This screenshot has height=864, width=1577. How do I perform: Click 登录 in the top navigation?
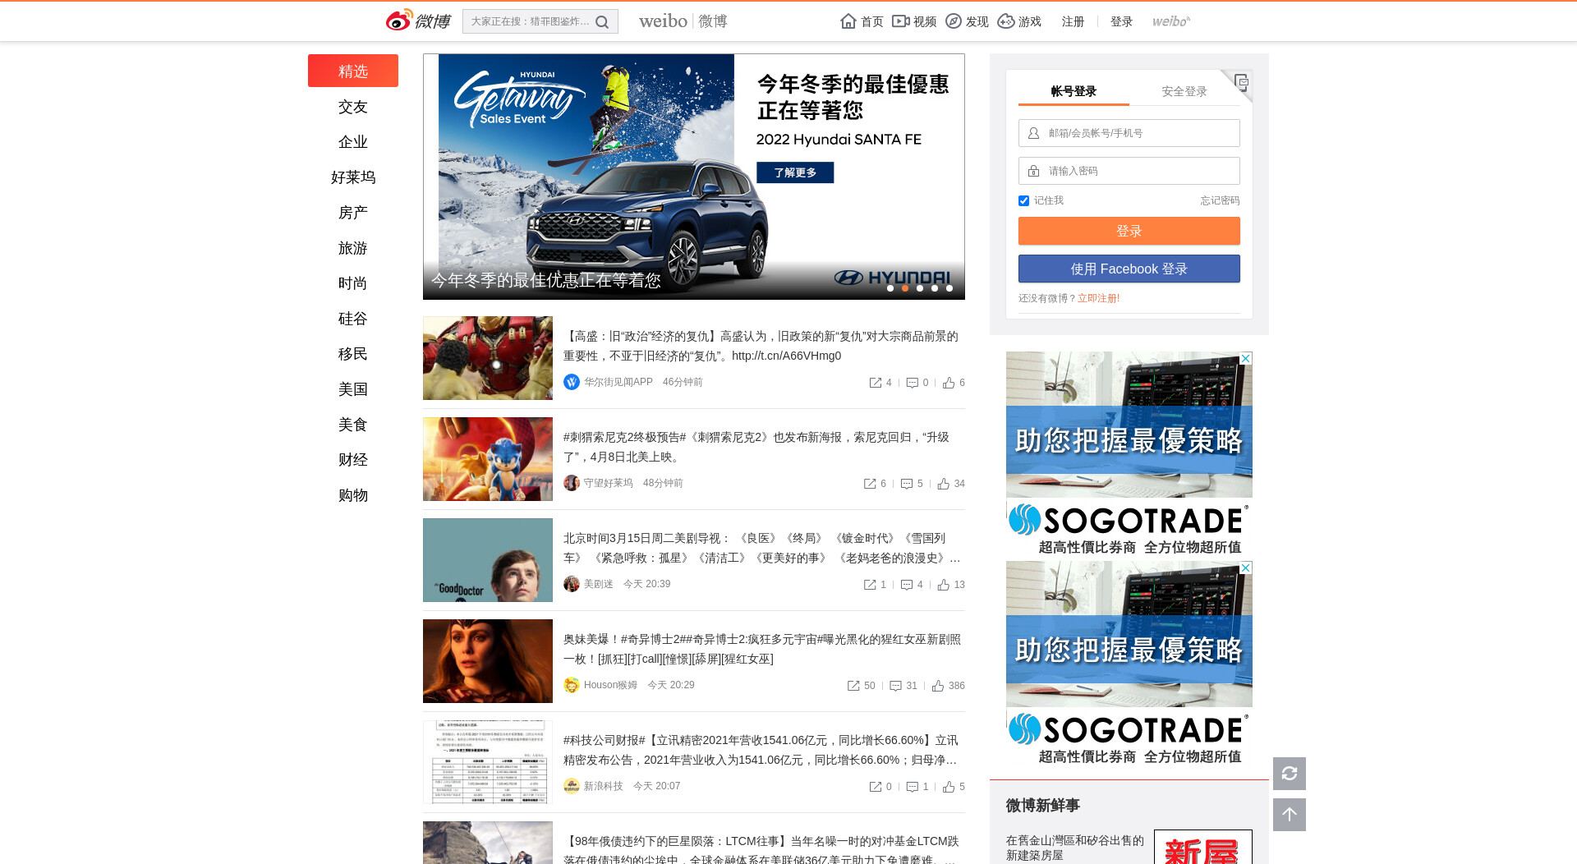click(1121, 21)
